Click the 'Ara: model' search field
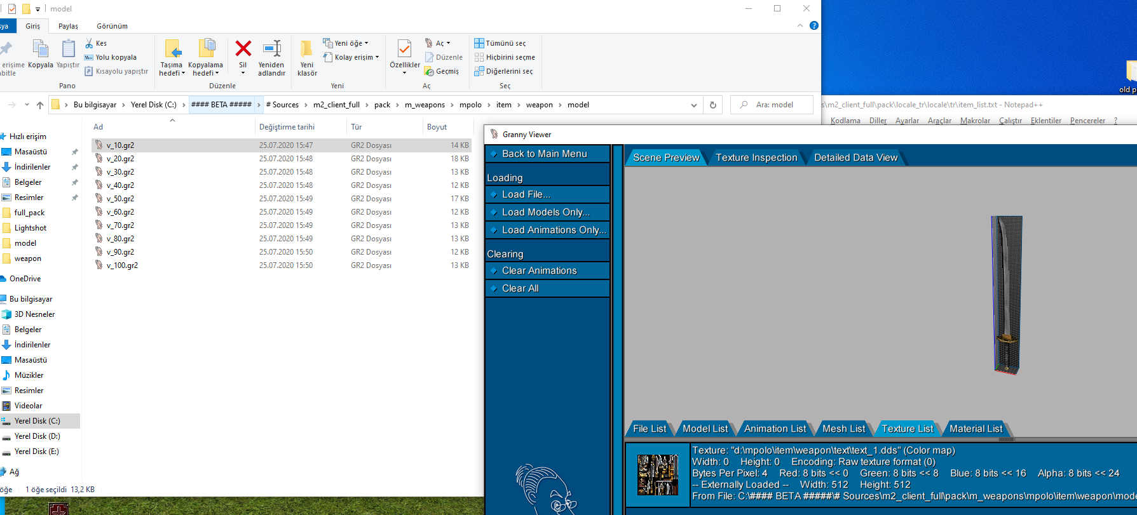 tap(772, 105)
